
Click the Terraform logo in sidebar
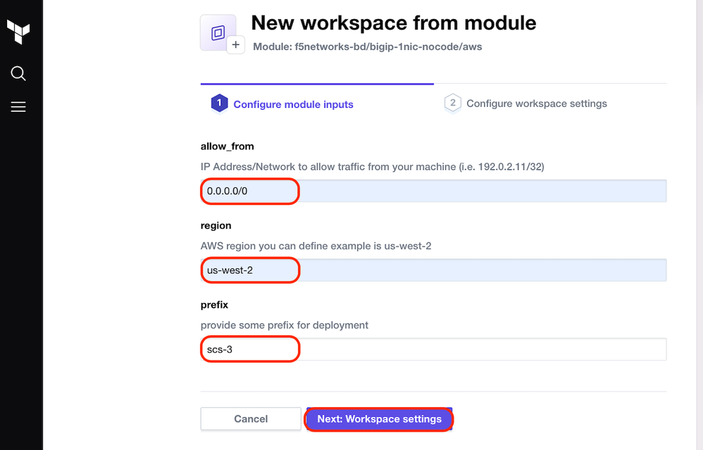pyautogui.click(x=18, y=31)
